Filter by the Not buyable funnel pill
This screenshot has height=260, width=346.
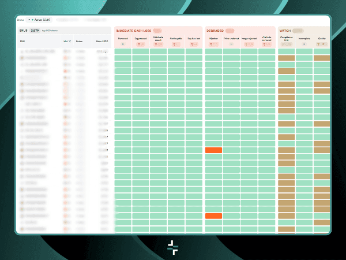[x=176, y=44]
